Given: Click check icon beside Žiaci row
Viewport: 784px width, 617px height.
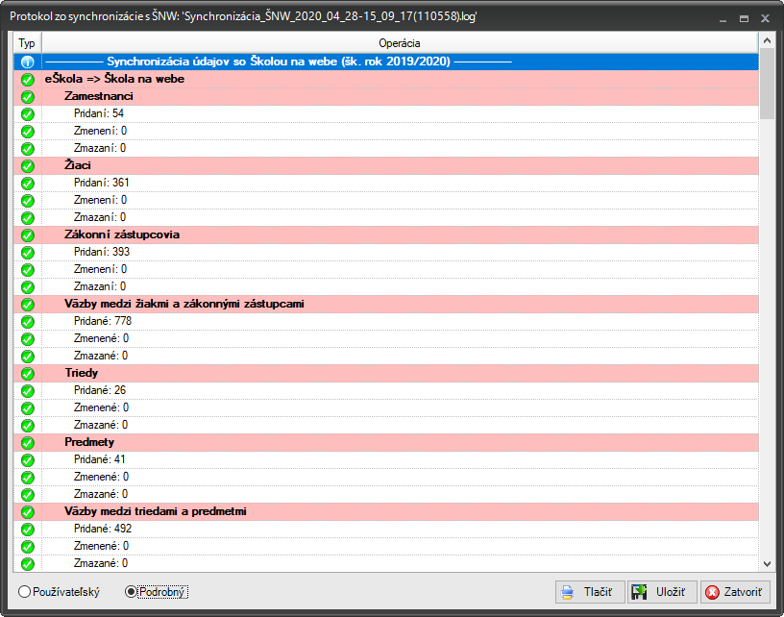Looking at the screenshot, I should (28, 166).
